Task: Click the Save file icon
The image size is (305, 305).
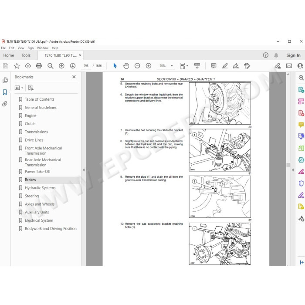Action: 6,66
